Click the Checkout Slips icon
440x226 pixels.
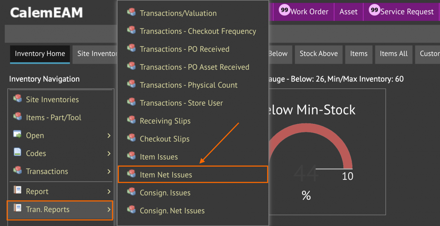pyautogui.click(x=131, y=138)
